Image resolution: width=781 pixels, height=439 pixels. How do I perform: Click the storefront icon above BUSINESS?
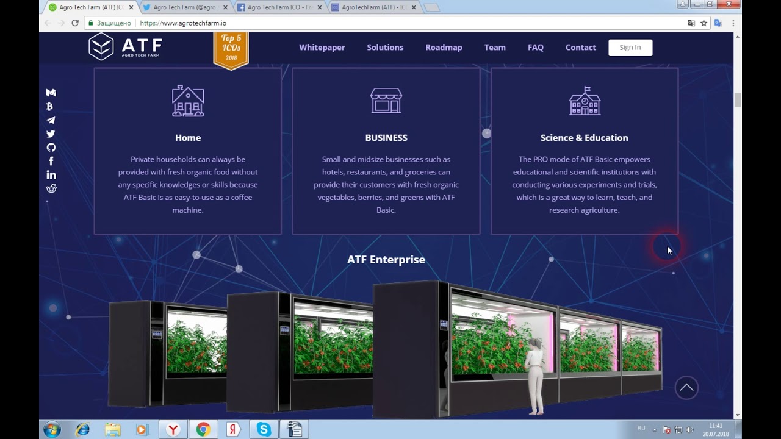[386, 101]
